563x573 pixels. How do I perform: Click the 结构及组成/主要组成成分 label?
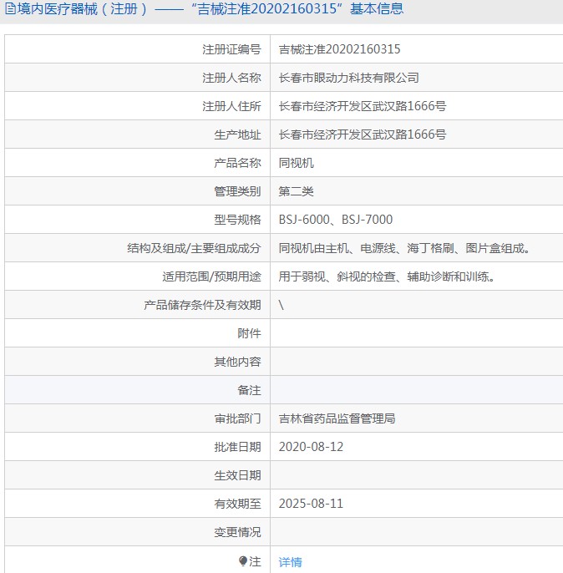[x=194, y=248]
